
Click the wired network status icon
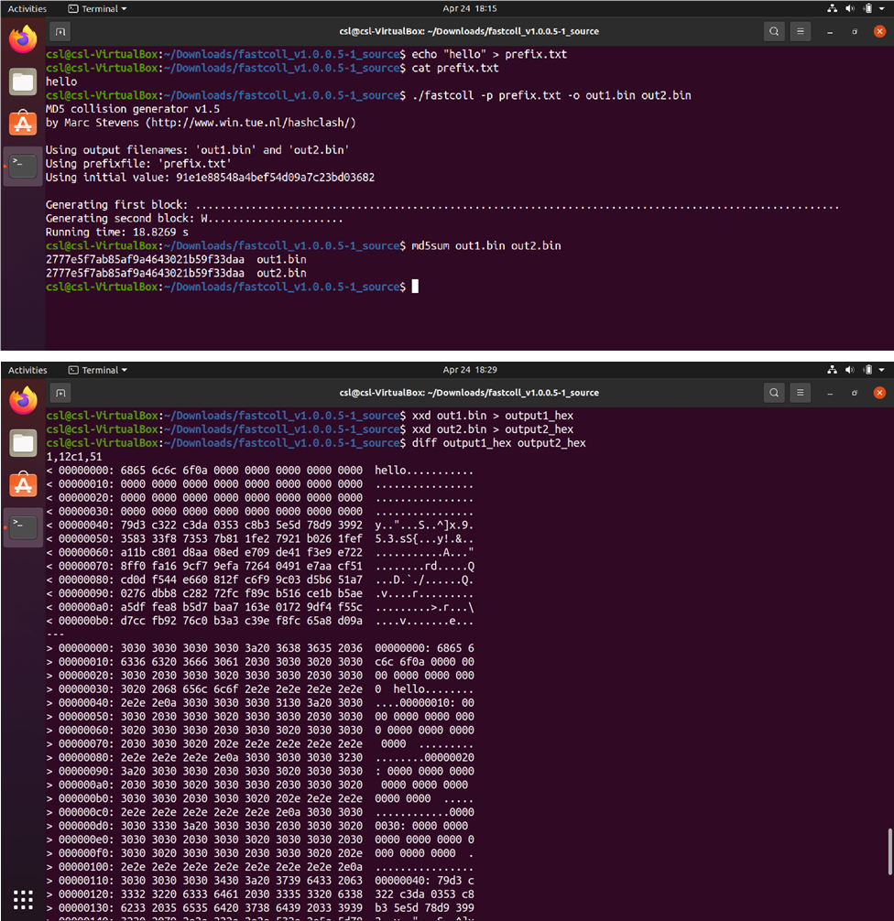tap(830, 8)
